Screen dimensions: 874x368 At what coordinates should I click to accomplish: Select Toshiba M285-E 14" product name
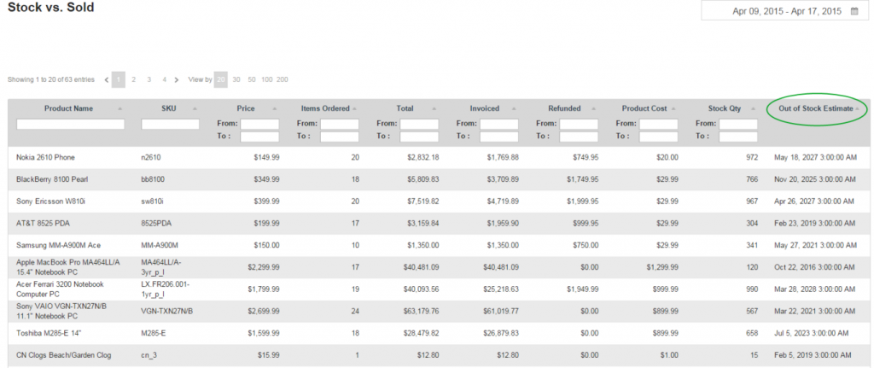point(48,333)
